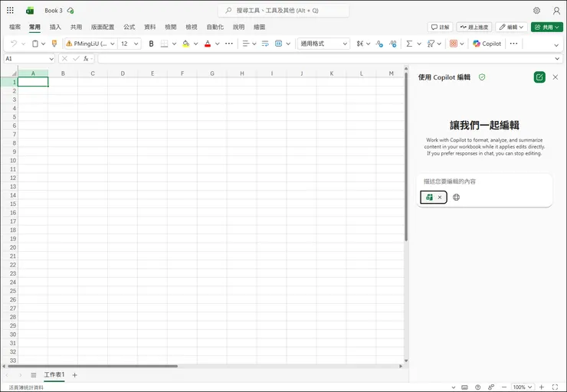The image size is (567, 392).
Task: Open the borders dropdown arrow
Action: pyautogui.click(x=174, y=44)
